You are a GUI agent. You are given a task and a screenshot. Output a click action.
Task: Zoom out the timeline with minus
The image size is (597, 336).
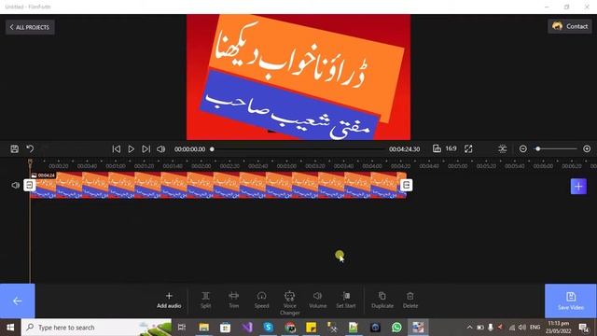523,149
